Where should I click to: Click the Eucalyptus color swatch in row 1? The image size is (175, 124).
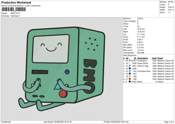point(130,61)
